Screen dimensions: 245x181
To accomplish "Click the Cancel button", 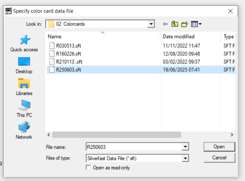I will (219, 158).
